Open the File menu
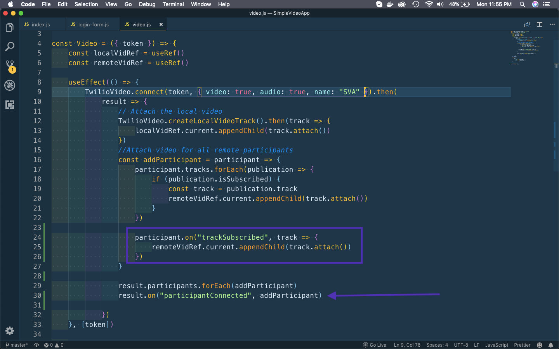 click(46, 4)
